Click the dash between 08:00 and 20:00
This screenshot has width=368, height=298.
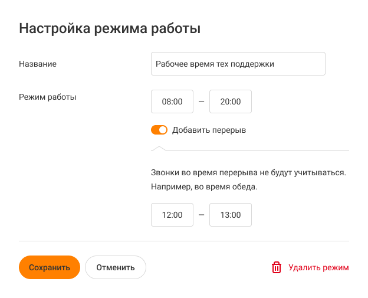[x=201, y=101]
